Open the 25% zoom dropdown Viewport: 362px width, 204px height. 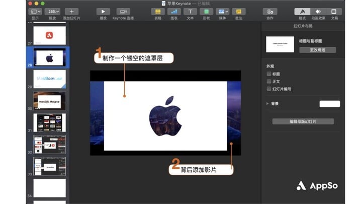click(x=52, y=12)
